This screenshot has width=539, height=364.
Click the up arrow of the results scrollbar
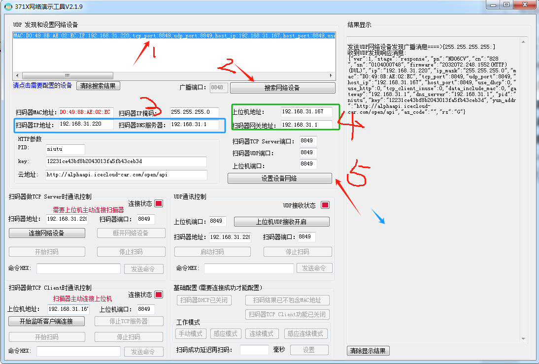click(x=523, y=42)
